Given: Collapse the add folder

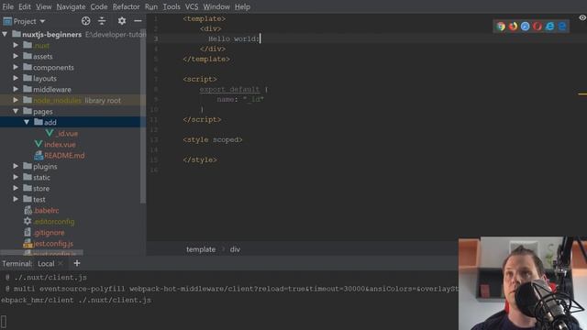Looking at the screenshot, I should pos(27,122).
